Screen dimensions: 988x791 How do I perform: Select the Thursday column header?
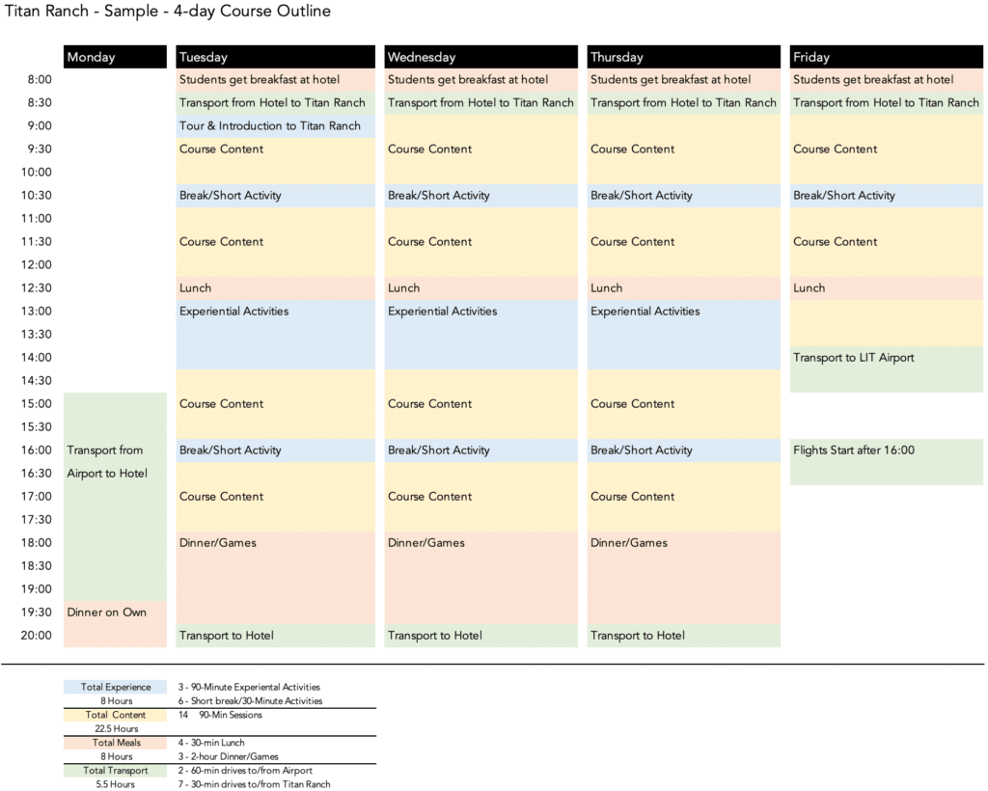point(684,57)
